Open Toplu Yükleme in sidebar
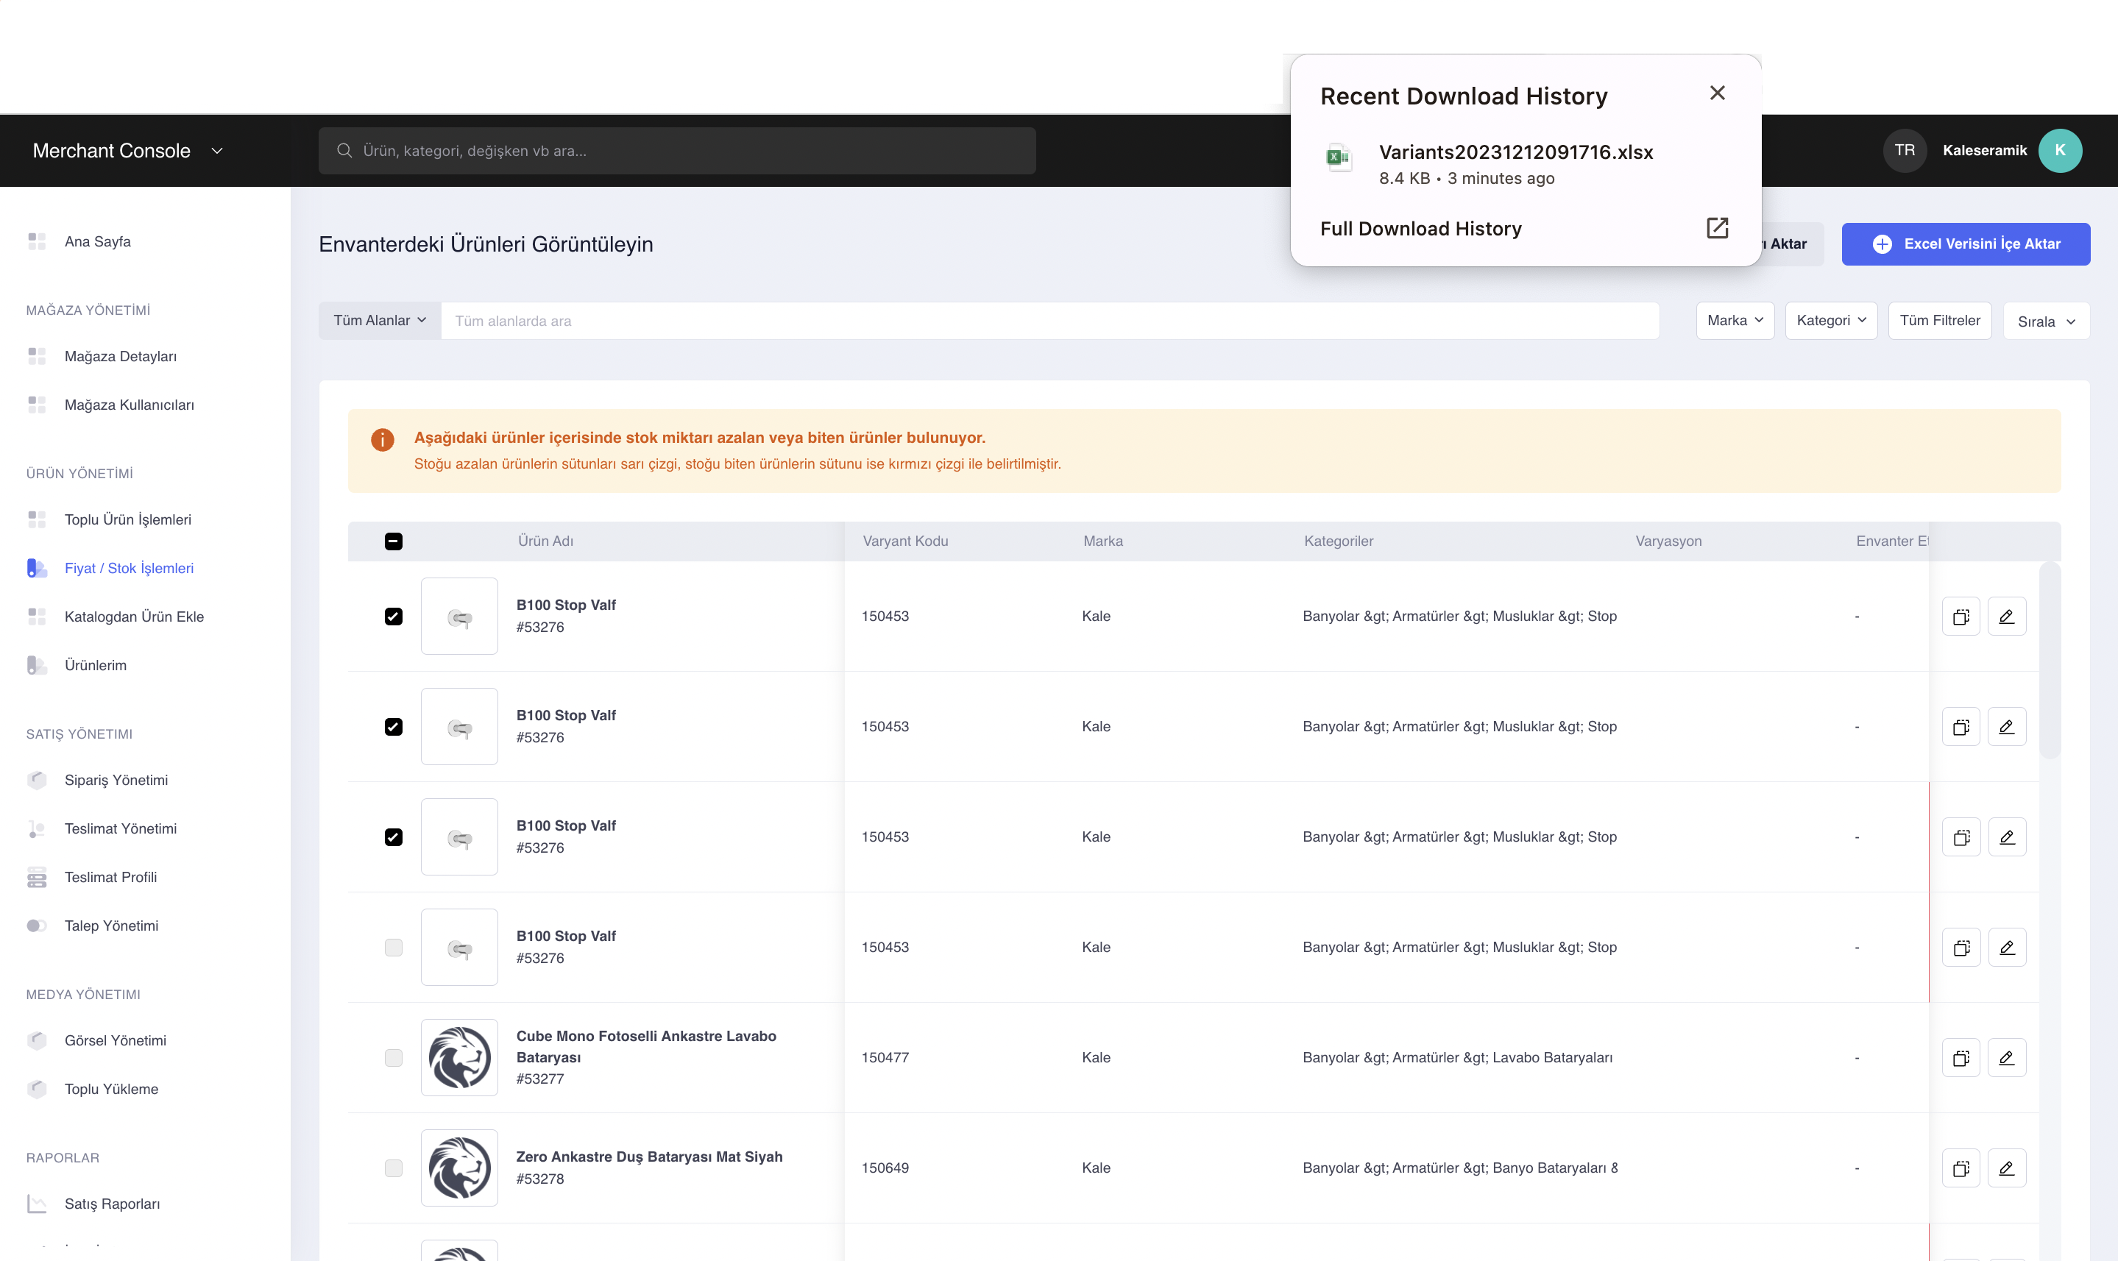 pos(111,1089)
